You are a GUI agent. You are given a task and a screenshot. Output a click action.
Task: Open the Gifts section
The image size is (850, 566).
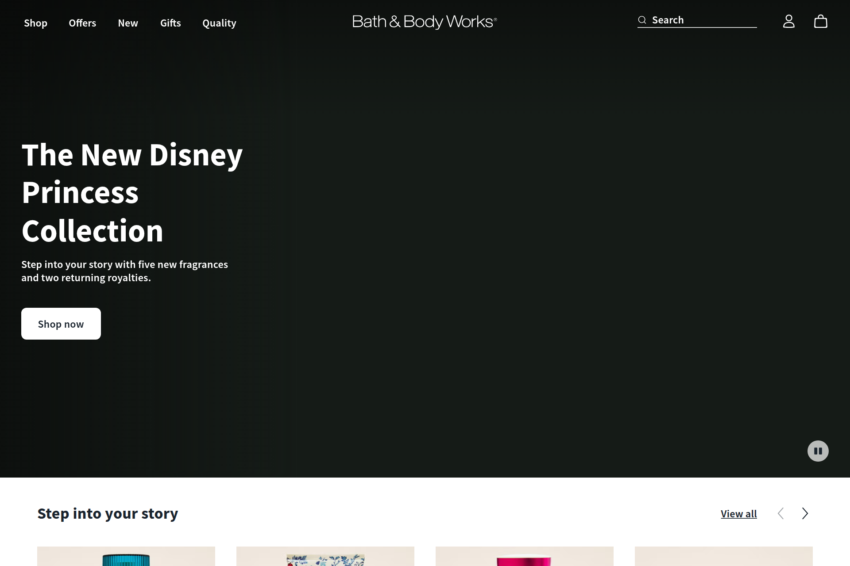[170, 23]
